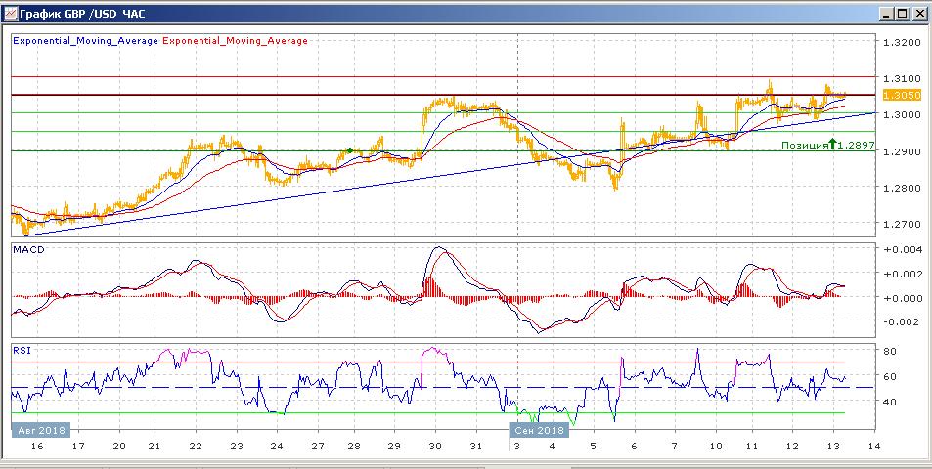This screenshot has height=469, width=932.
Task: Click date 14 on the time axis
Action: [x=873, y=447]
